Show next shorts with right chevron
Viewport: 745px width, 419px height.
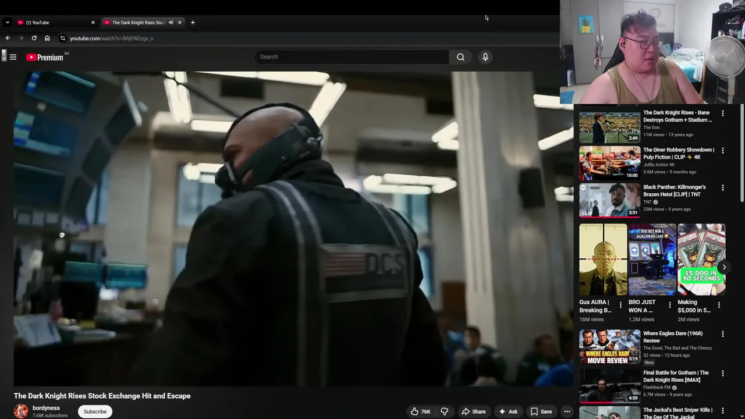[724, 268]
